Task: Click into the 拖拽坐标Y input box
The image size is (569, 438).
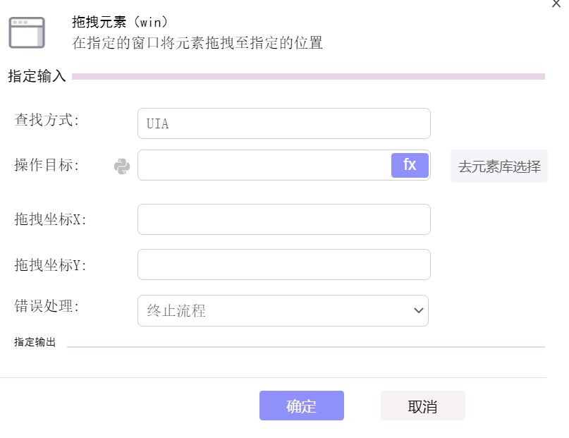Action: (x=284, y=264)
